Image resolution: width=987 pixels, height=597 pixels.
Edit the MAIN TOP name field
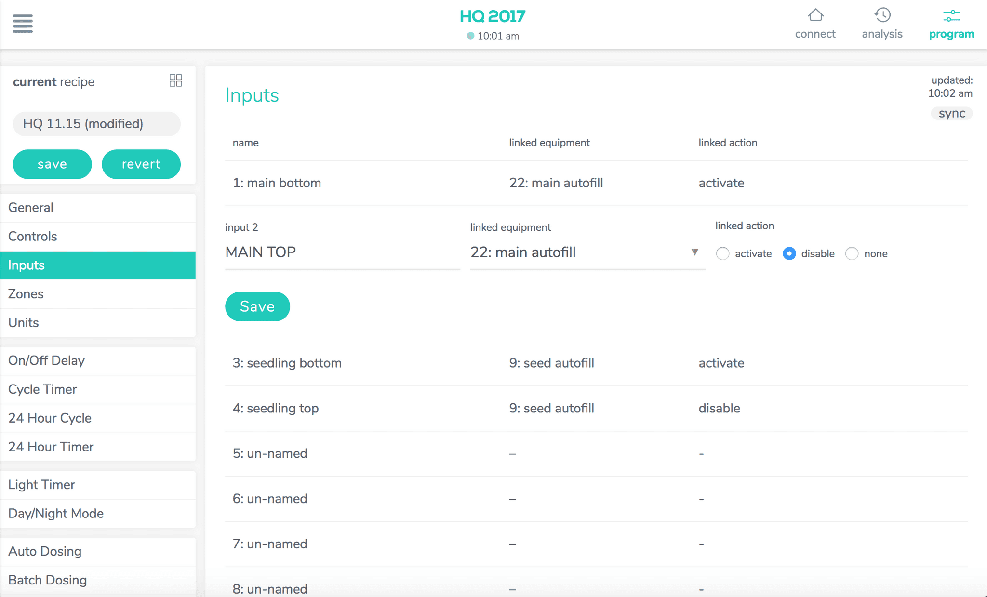(x=342, y=252)
